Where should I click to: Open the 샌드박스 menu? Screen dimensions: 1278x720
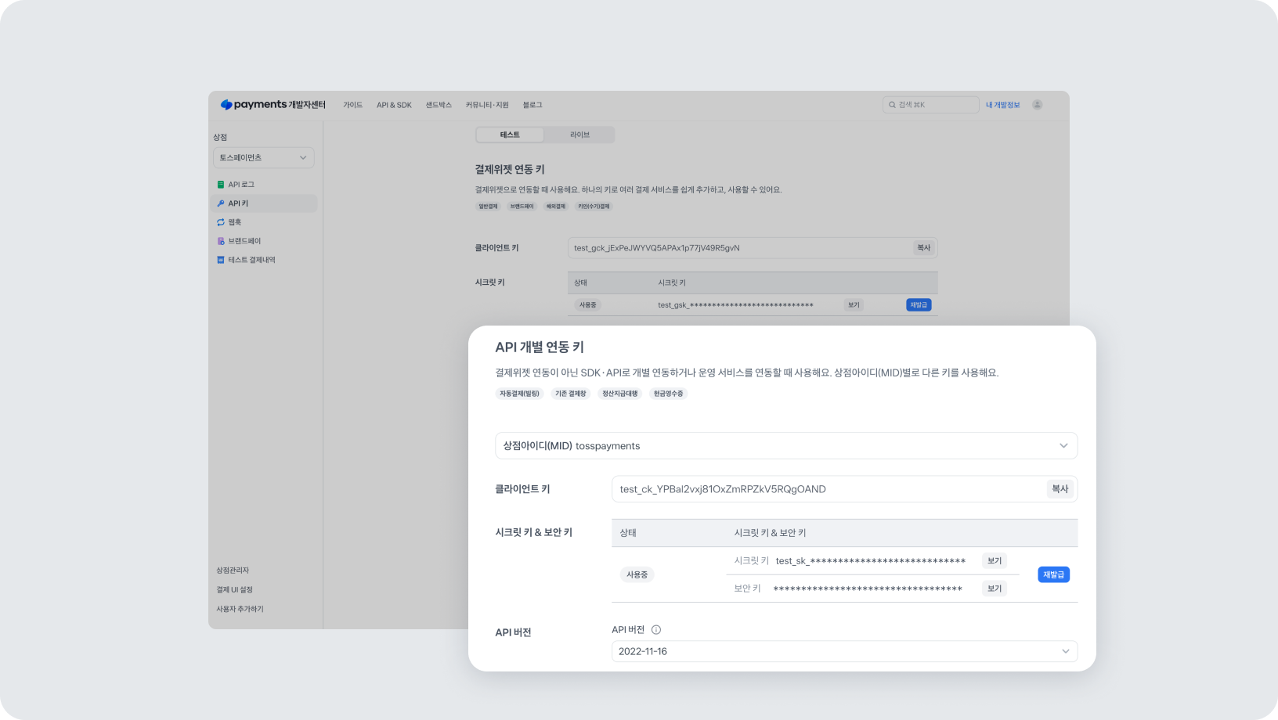coord(439,105)
